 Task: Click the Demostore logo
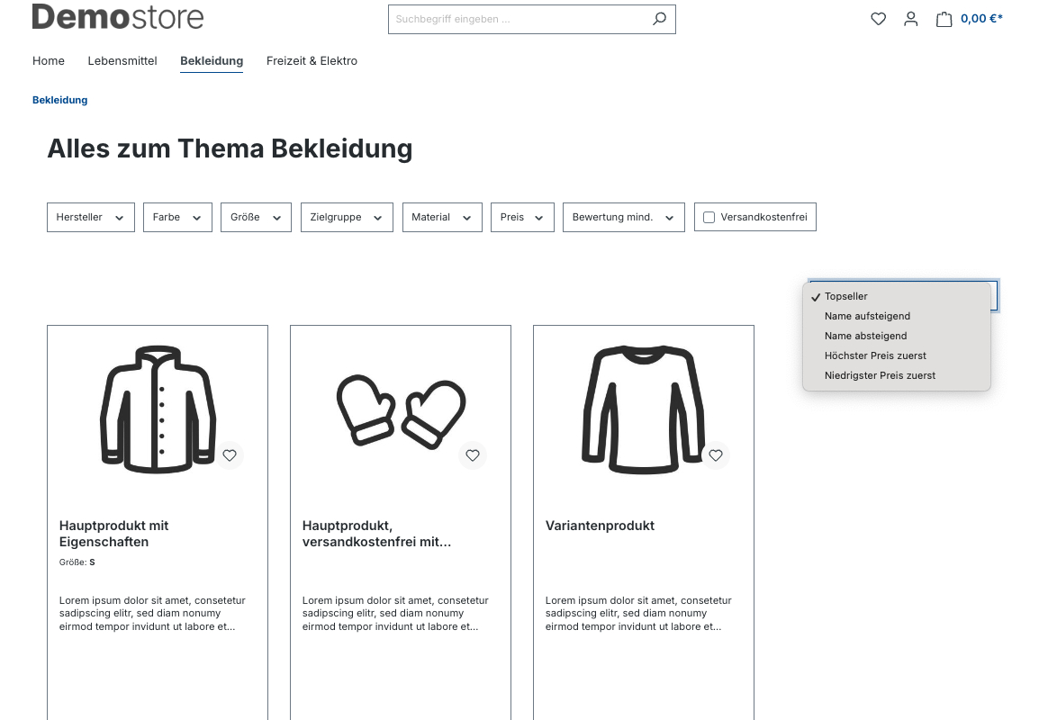[x=118, y=16]
